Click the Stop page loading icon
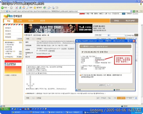143x114 pixels. pyautogui.click(x=17, y=8)
